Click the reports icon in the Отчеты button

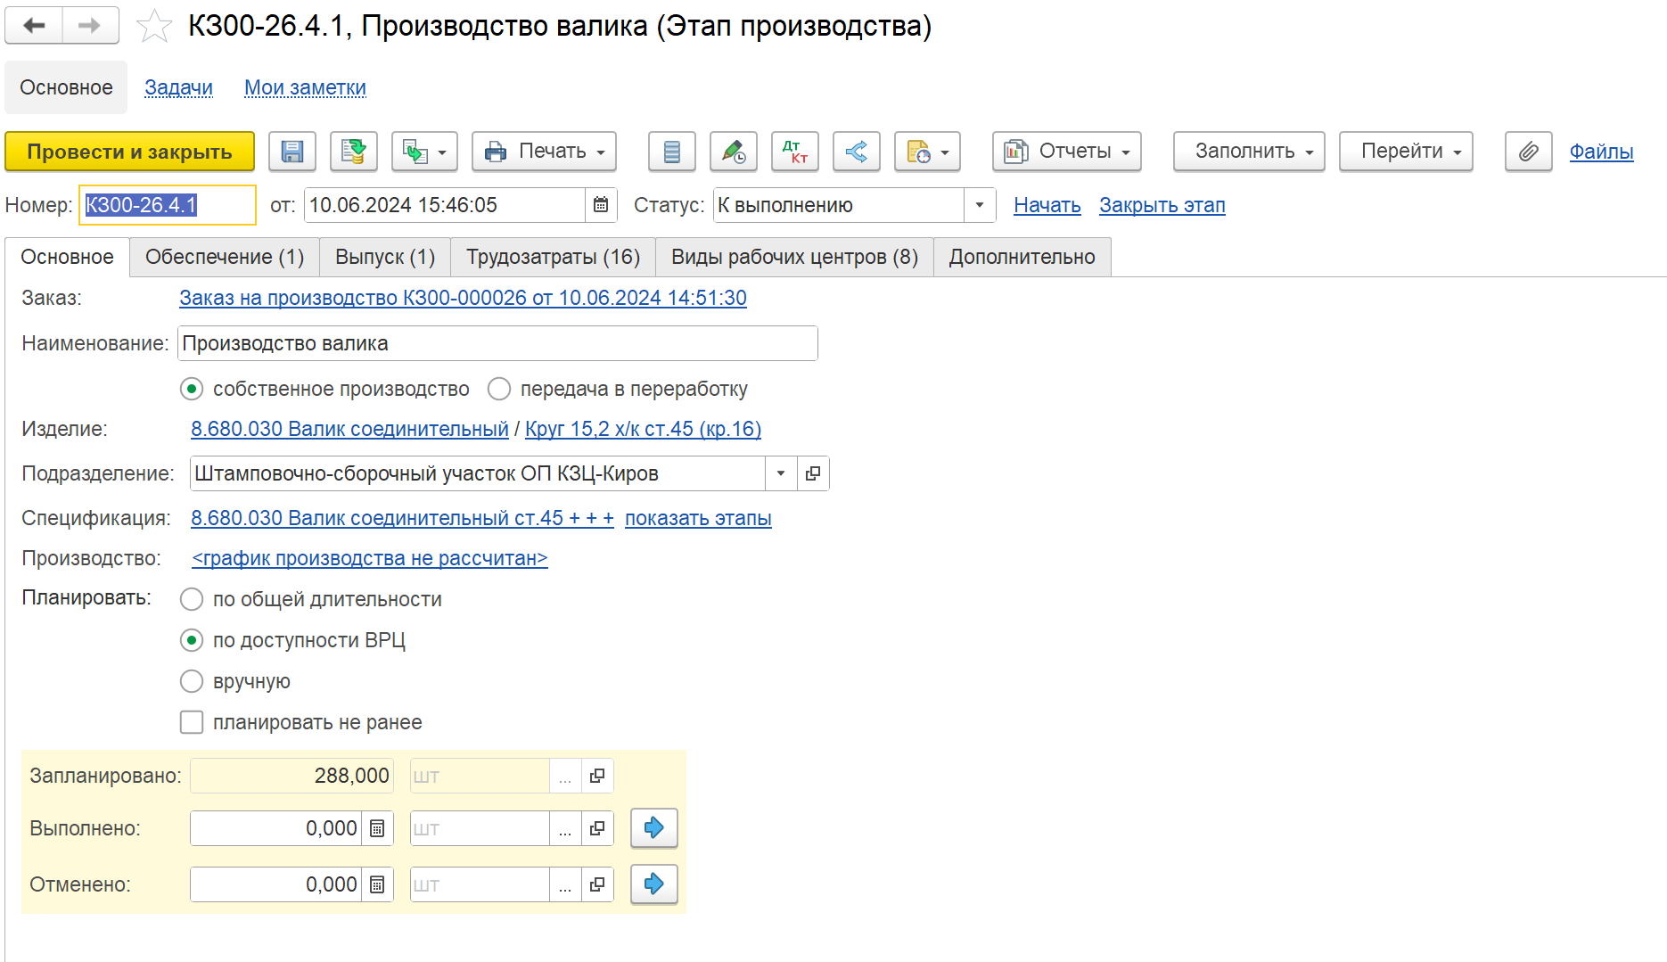pyautogui.click(x=1015, y=152)
